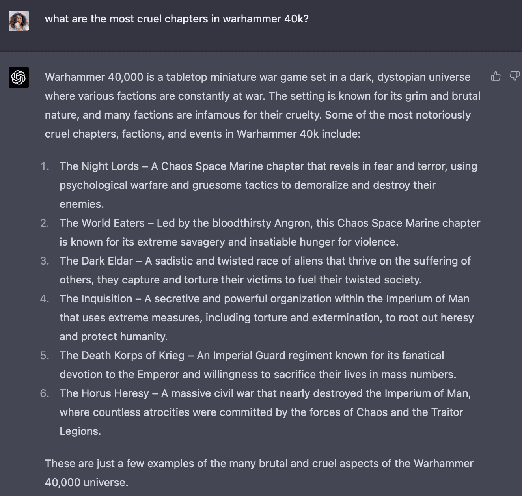Click the text '40,000 universe.' at the bottom

[86, 483]
